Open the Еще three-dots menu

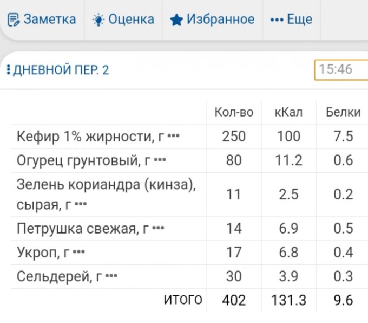click(277, 20)
